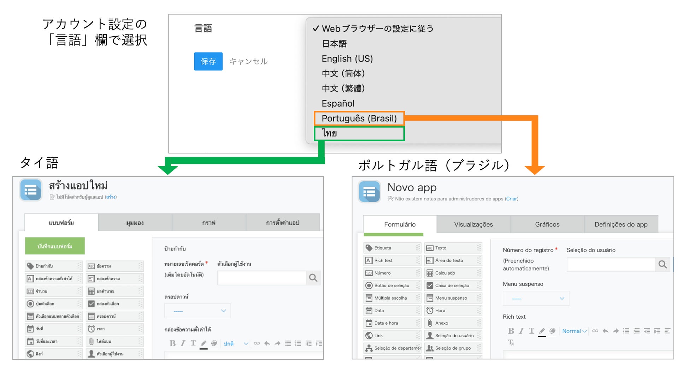This screenshot has width=689, height=367.
Task: Open the Definições do app tab
Action: pyautogui.click(x=621, y=224)
